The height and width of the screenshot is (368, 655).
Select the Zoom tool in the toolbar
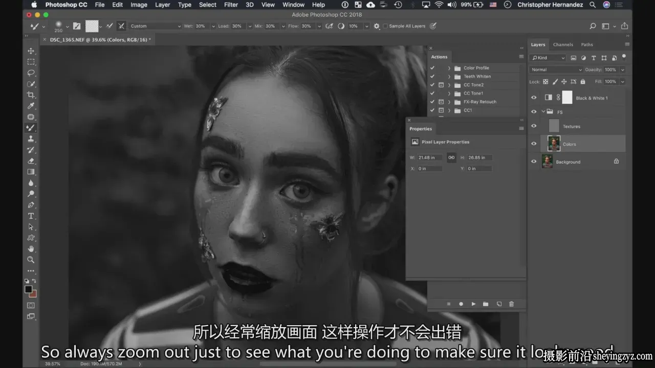pyautogui.click(x=31, y=260)
